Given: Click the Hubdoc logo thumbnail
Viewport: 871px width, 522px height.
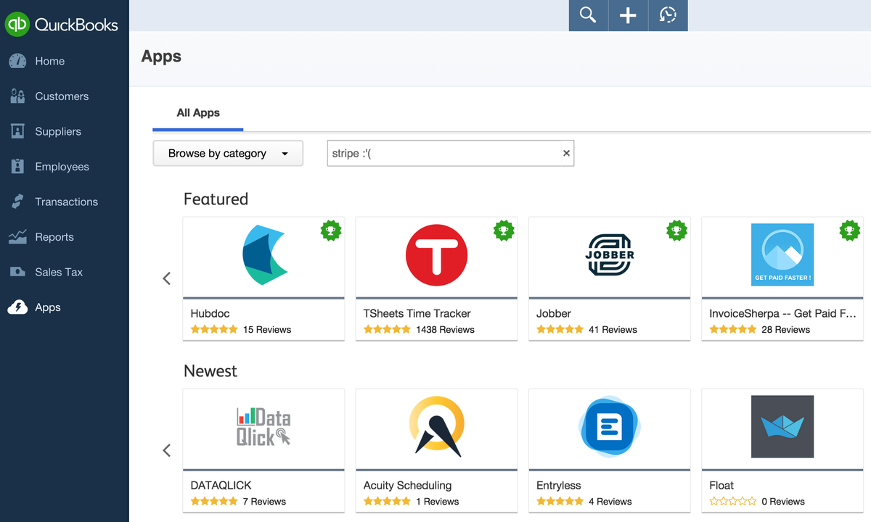Looking at the screenshot, I should coord(265,254).
